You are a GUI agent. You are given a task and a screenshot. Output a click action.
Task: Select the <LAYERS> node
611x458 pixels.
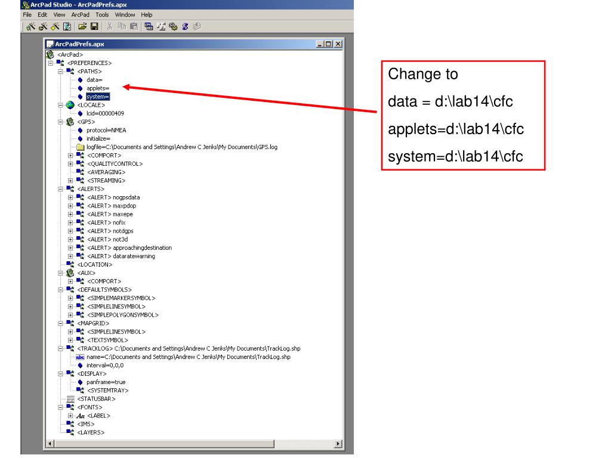coord(91,433)
